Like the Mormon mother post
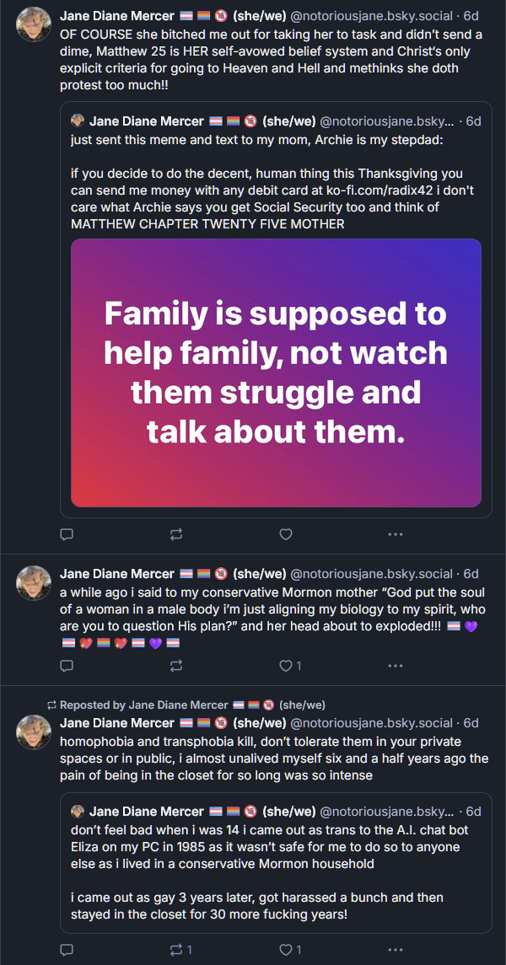The width and height of the screenshot is (506, 965). (x=286, y=666)
